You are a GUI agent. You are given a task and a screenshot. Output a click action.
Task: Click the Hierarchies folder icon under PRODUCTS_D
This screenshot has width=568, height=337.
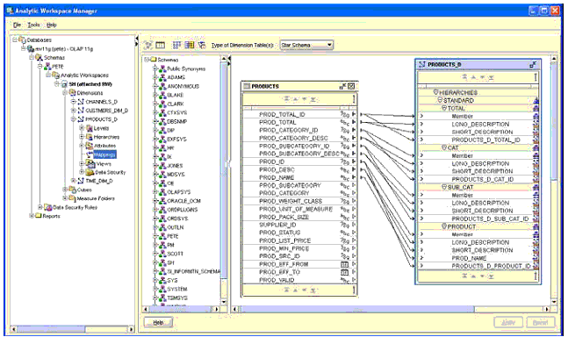pos(90,137)
